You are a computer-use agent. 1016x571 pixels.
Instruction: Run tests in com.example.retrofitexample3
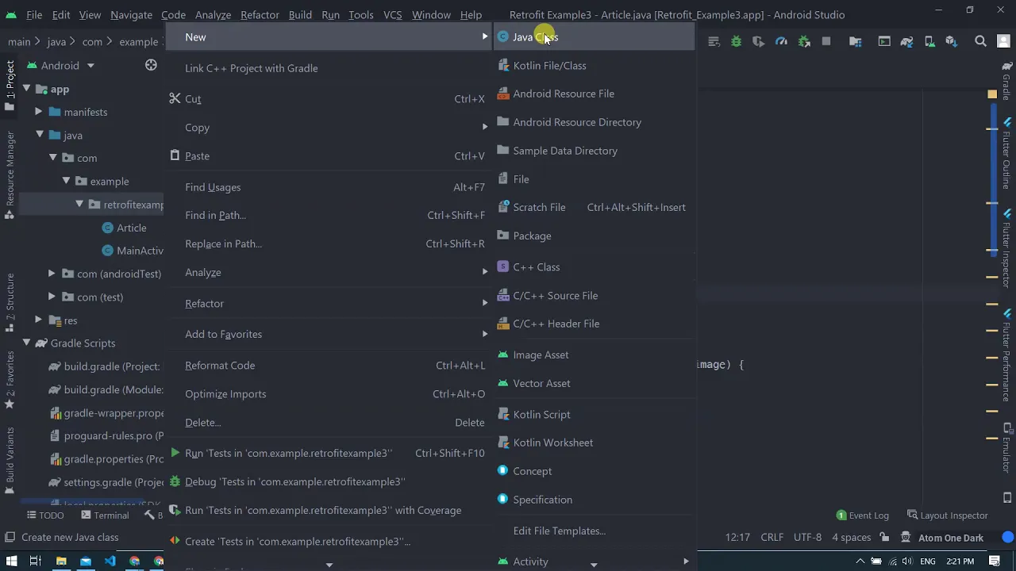[329, 454]
